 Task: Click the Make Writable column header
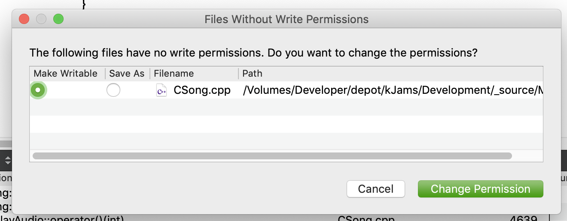[x=66, y=73]
